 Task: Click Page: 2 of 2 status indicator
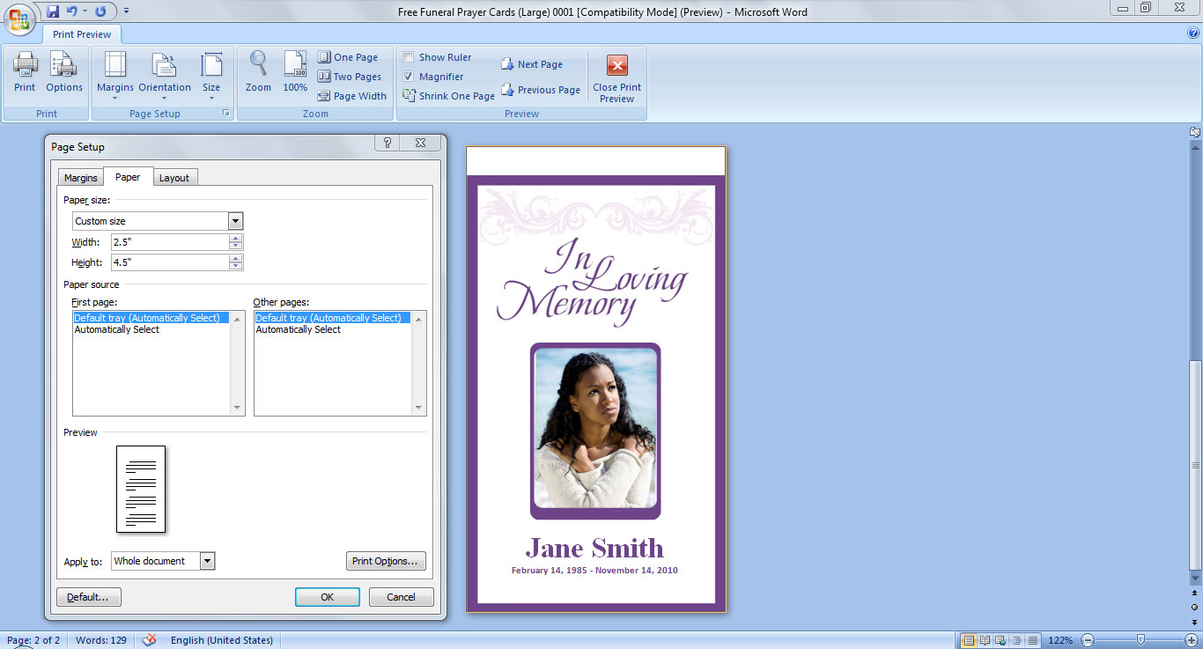(x=34, y=640)
